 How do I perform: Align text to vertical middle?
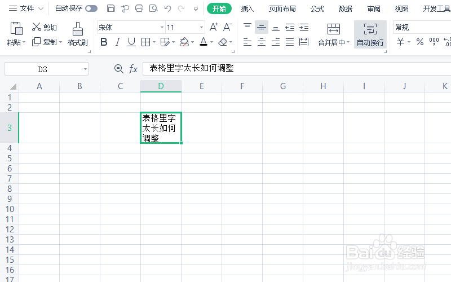(x=262, y=27)
